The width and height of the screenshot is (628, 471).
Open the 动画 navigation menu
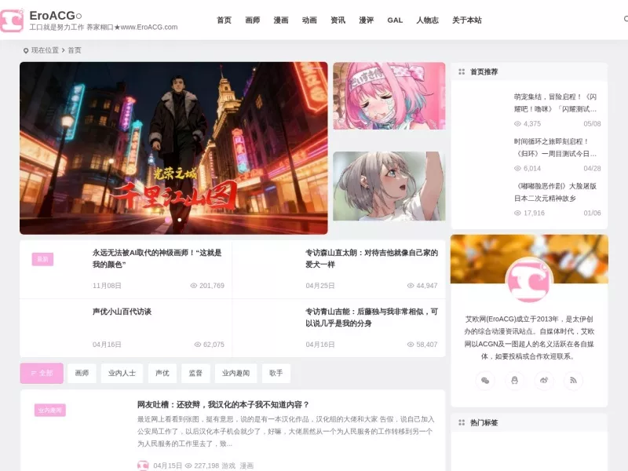pyautogui.click(x=309, y=20)
